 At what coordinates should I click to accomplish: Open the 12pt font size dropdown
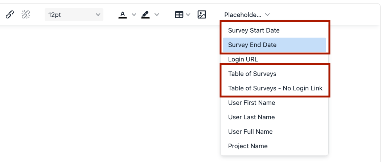click(x=74, y=15)
